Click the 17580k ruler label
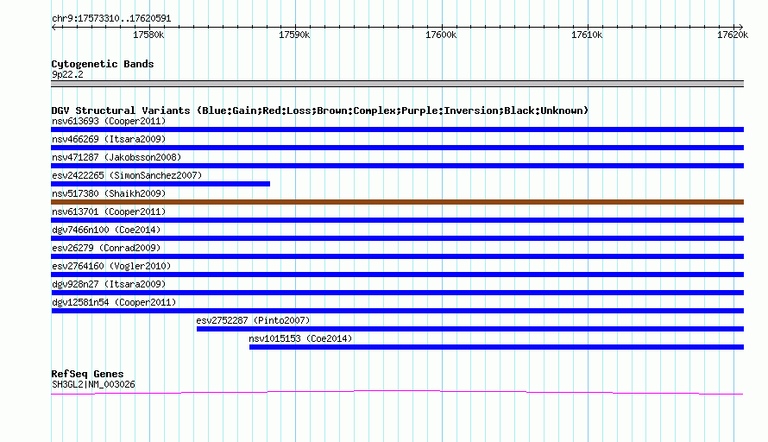This screenshot has height=442, width=768. click(x=148, y=35)
